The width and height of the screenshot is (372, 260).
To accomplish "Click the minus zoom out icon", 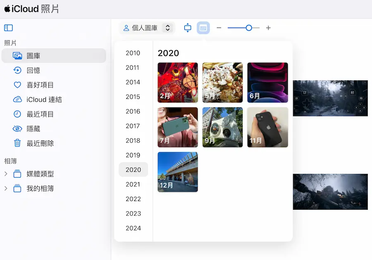I will tap(219, 28).
